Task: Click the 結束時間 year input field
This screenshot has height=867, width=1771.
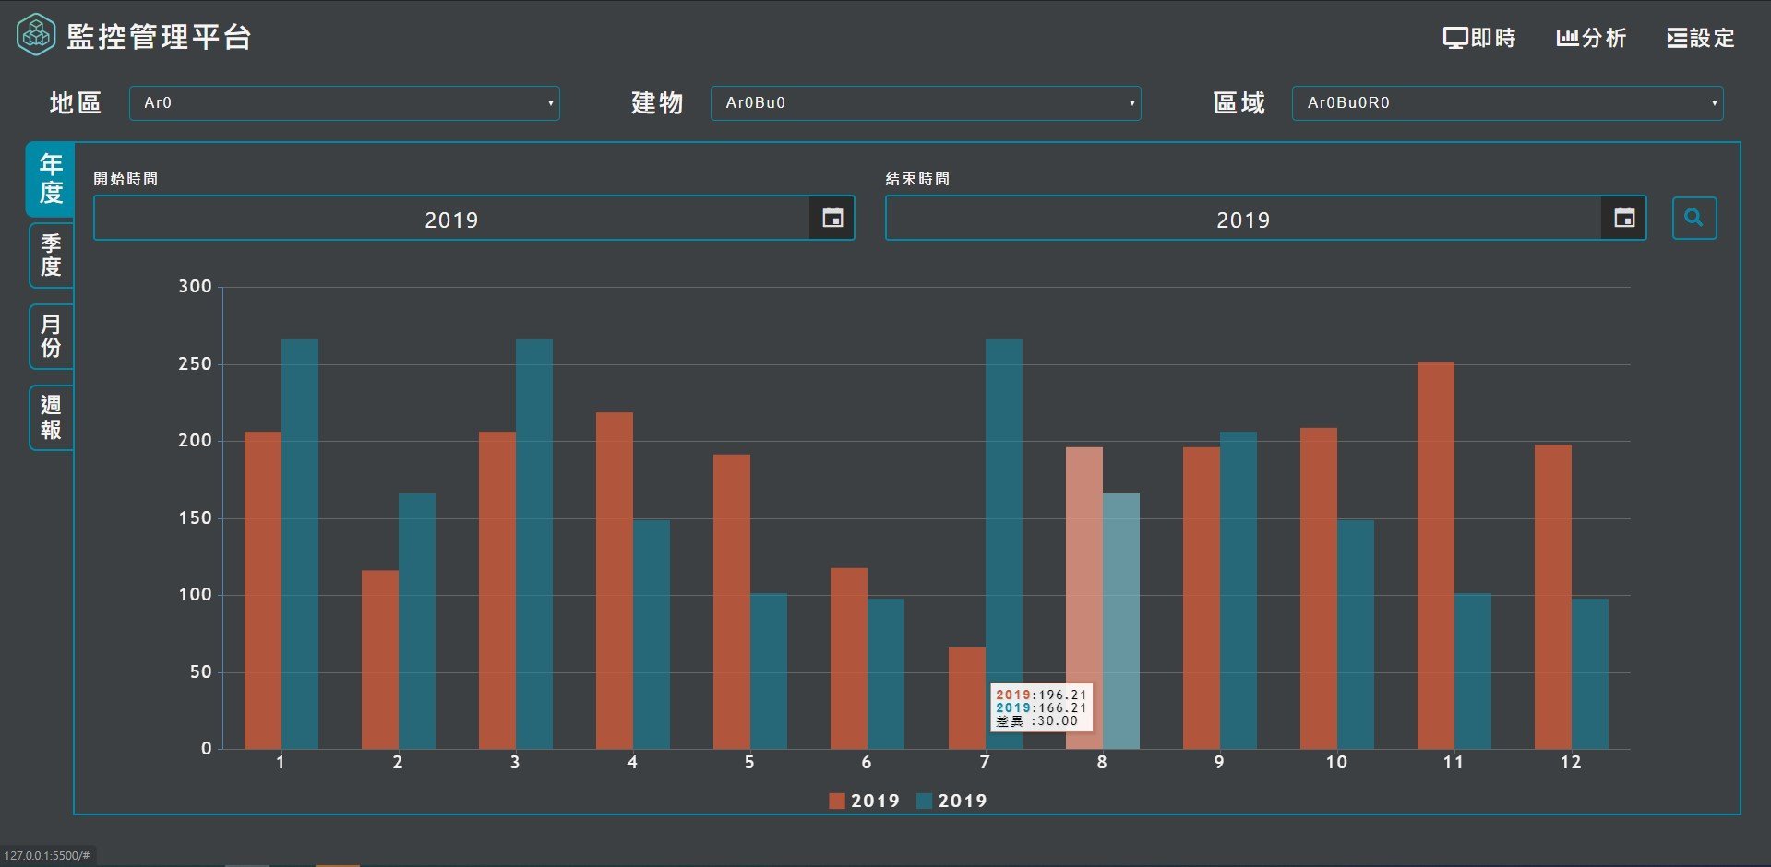Action: coord(1243,219)
